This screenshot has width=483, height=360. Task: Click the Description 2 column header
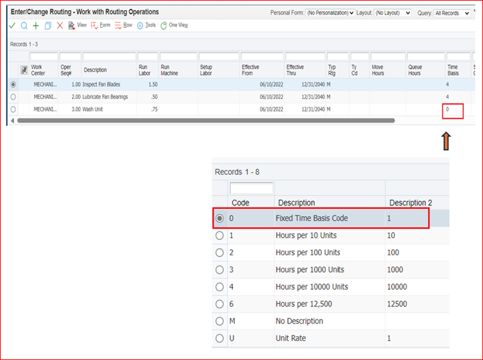(x=411, y=203)
